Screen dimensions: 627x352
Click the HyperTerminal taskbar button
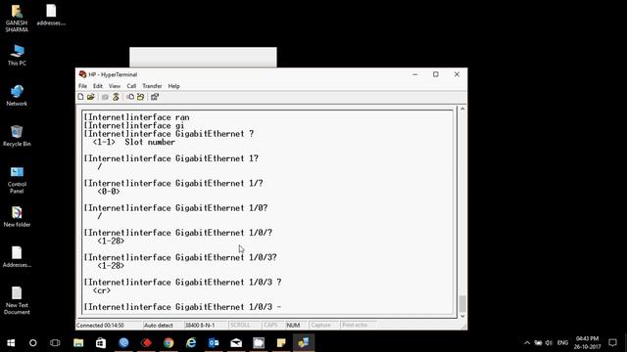tap(304, 343)
